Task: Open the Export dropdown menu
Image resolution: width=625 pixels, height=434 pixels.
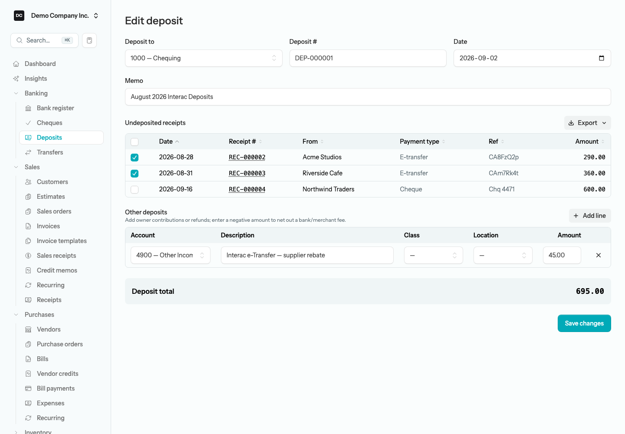Action: (587, 123)
